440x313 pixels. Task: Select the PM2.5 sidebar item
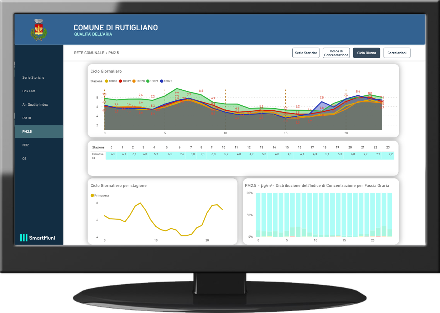pos(39,132)
